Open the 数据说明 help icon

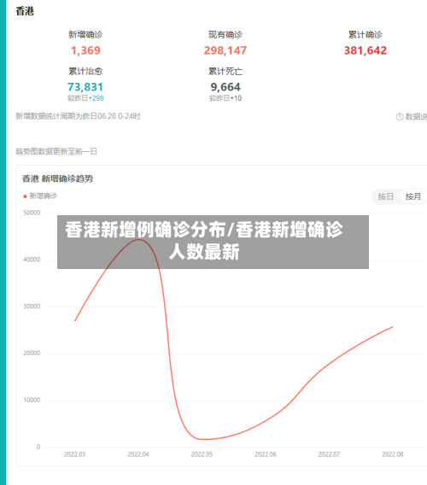[x=400, y=117]
